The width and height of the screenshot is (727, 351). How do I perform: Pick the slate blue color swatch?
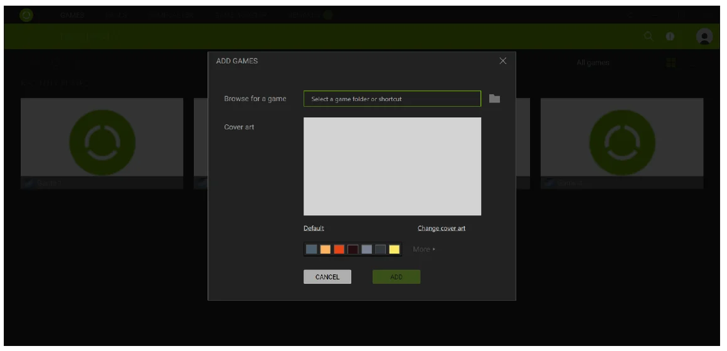(312, 249)
